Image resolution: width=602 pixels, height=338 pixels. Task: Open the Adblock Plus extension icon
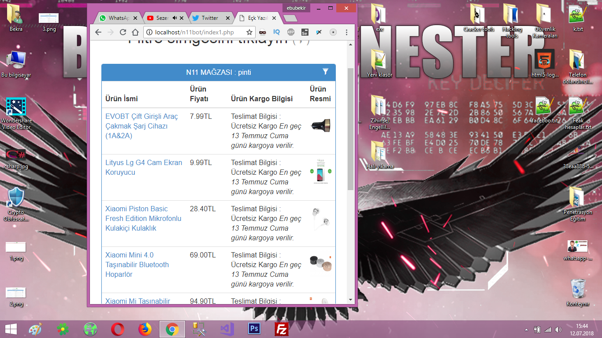pyautogui.click(x=291, y=32)
